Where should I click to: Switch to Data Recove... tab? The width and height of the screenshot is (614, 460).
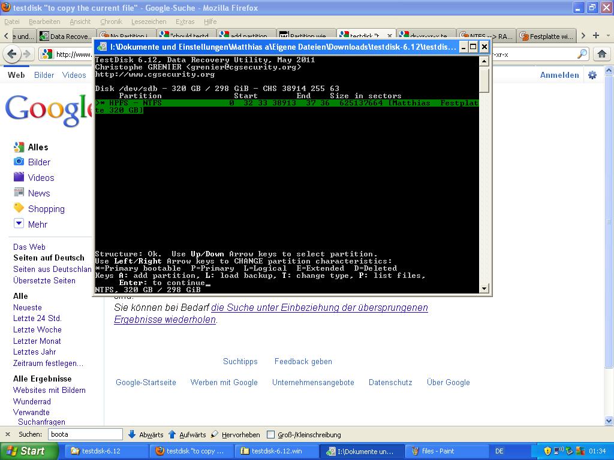(x=67, y=36)
